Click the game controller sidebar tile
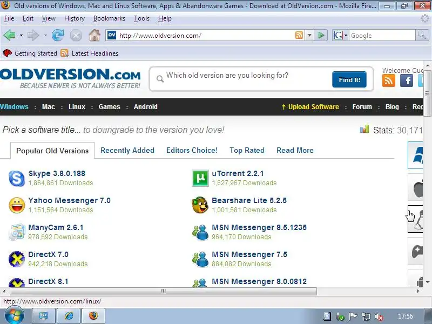The image size is (432, 324). pos(415,251)
